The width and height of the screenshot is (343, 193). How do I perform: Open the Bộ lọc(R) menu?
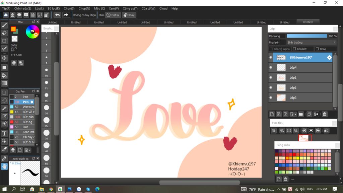point(54,8)
